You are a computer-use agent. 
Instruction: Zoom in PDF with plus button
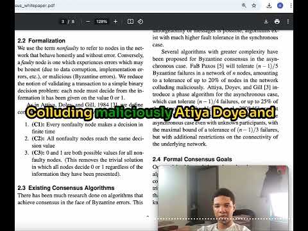116,22
